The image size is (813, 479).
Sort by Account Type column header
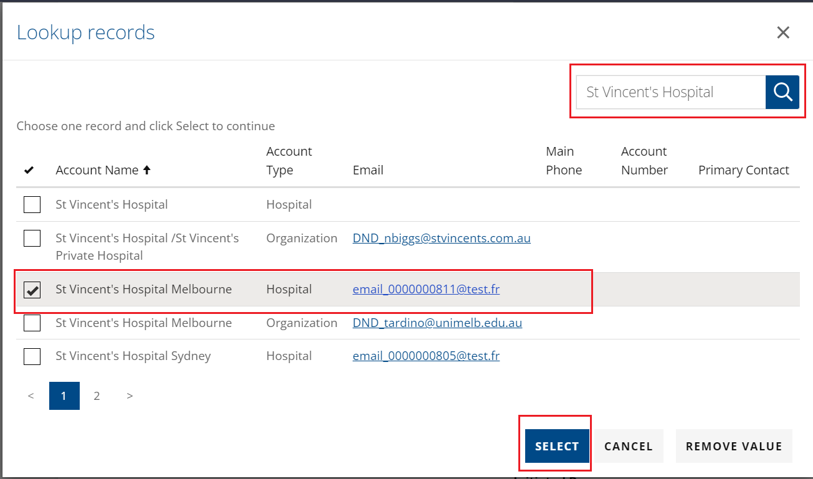click(x=289, y=161)
